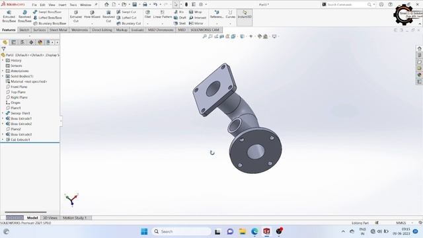Screen dimensions: 423x238
Task: Click the Print icon in the quick toolbar
Action: [145, 5]
